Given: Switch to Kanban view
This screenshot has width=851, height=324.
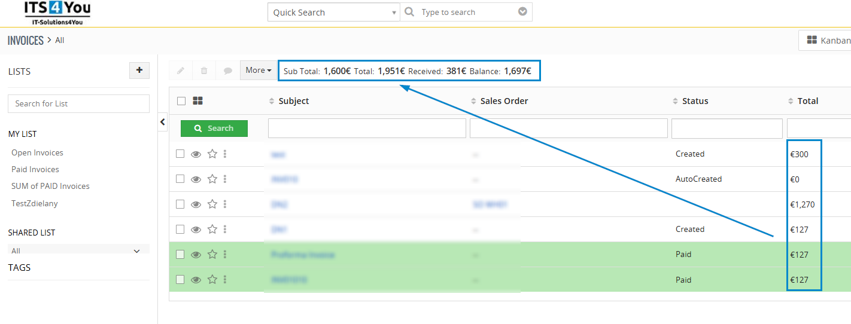Looking at the screenshot, I should pyautogui.click(x=828, y=40).
